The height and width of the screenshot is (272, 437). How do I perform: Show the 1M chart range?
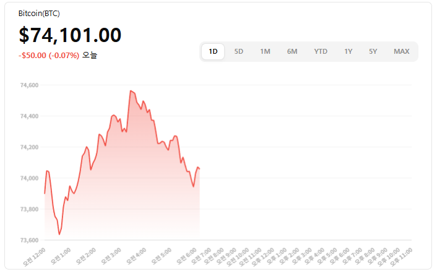click(265, 51)
